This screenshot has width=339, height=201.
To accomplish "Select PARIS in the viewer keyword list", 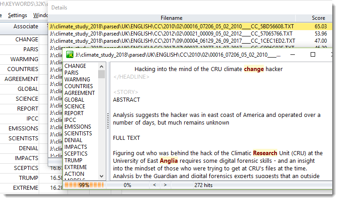I will click(x=71, y=72).
